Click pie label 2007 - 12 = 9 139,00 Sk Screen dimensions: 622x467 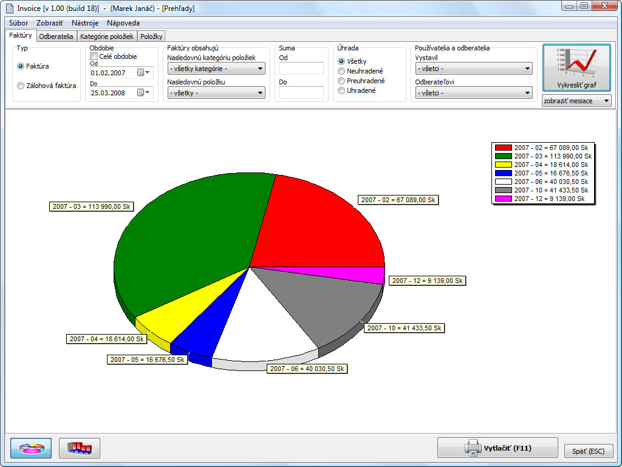click(427, 281)
